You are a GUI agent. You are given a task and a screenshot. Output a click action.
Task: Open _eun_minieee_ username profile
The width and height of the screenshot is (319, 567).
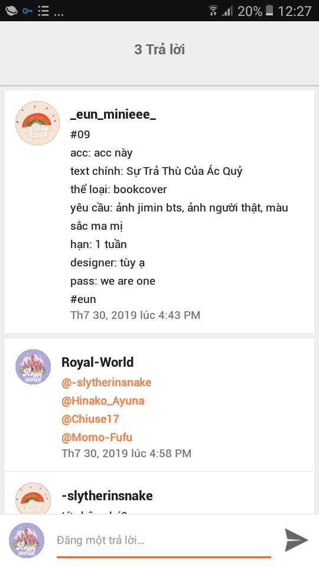click(113, 115)
